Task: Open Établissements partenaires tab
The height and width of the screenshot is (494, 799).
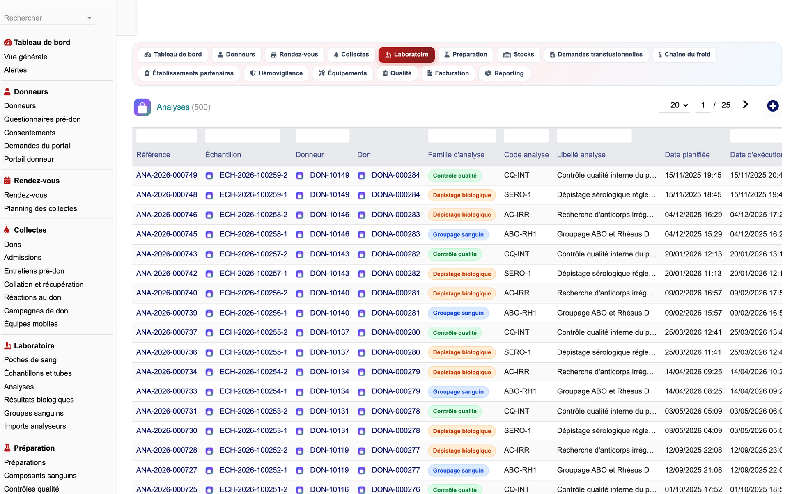Action: tap(189, 73)
